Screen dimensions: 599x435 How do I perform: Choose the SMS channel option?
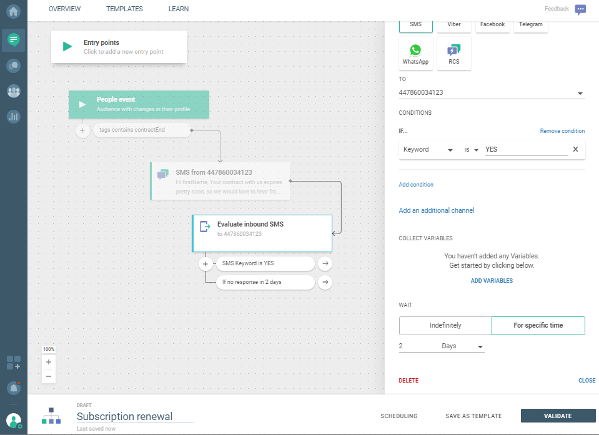point(415,25)
